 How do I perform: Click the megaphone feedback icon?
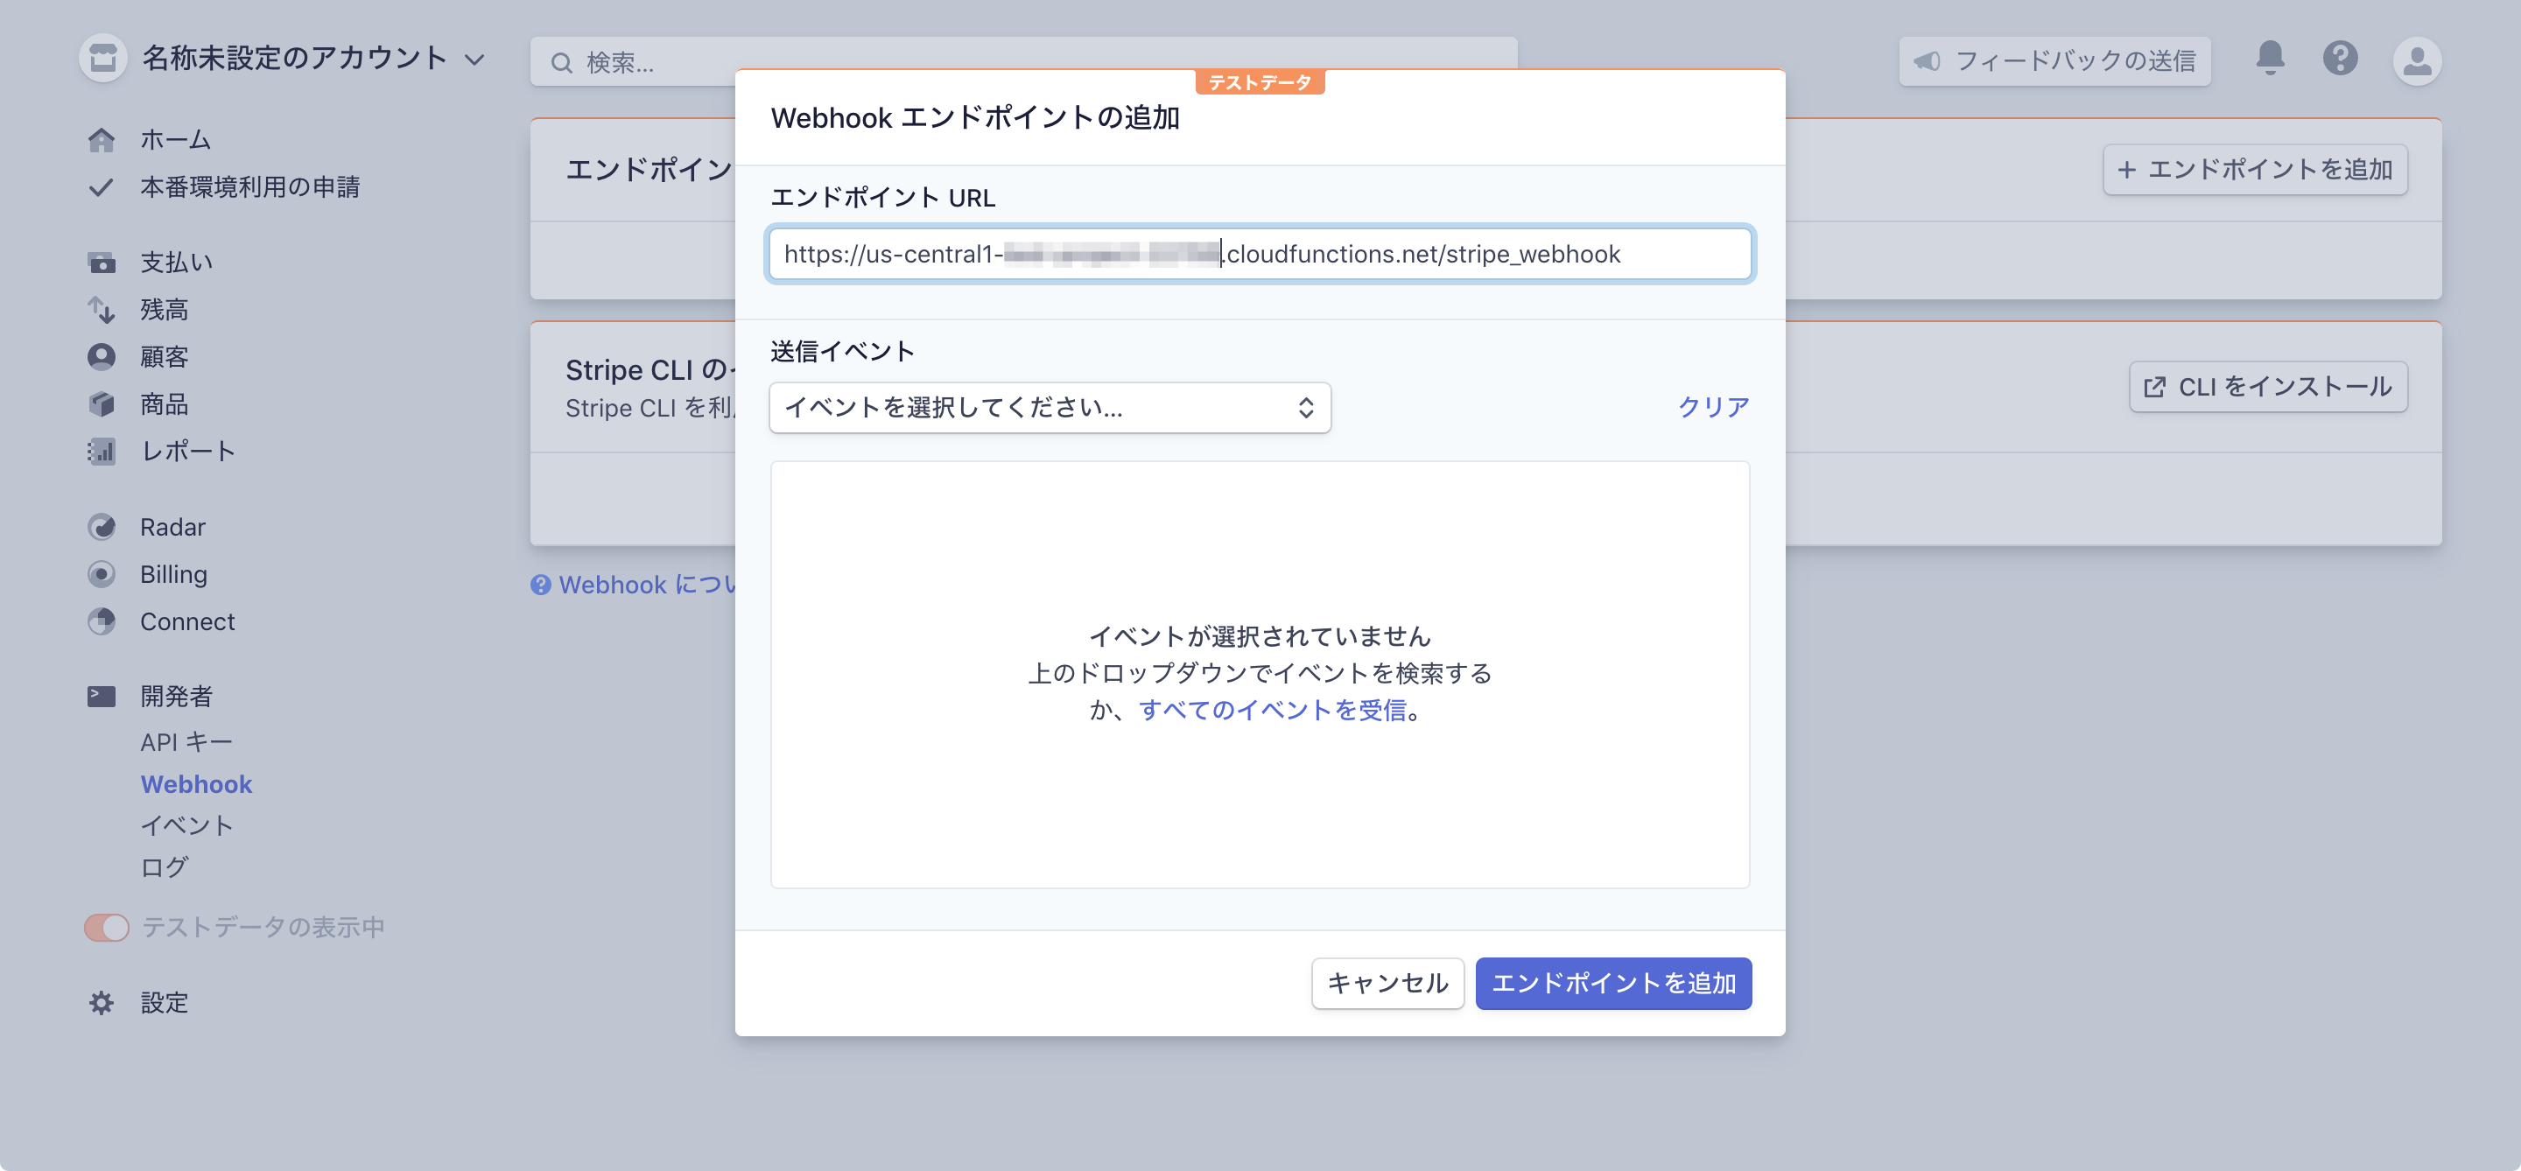click(x=1927, y=60)
